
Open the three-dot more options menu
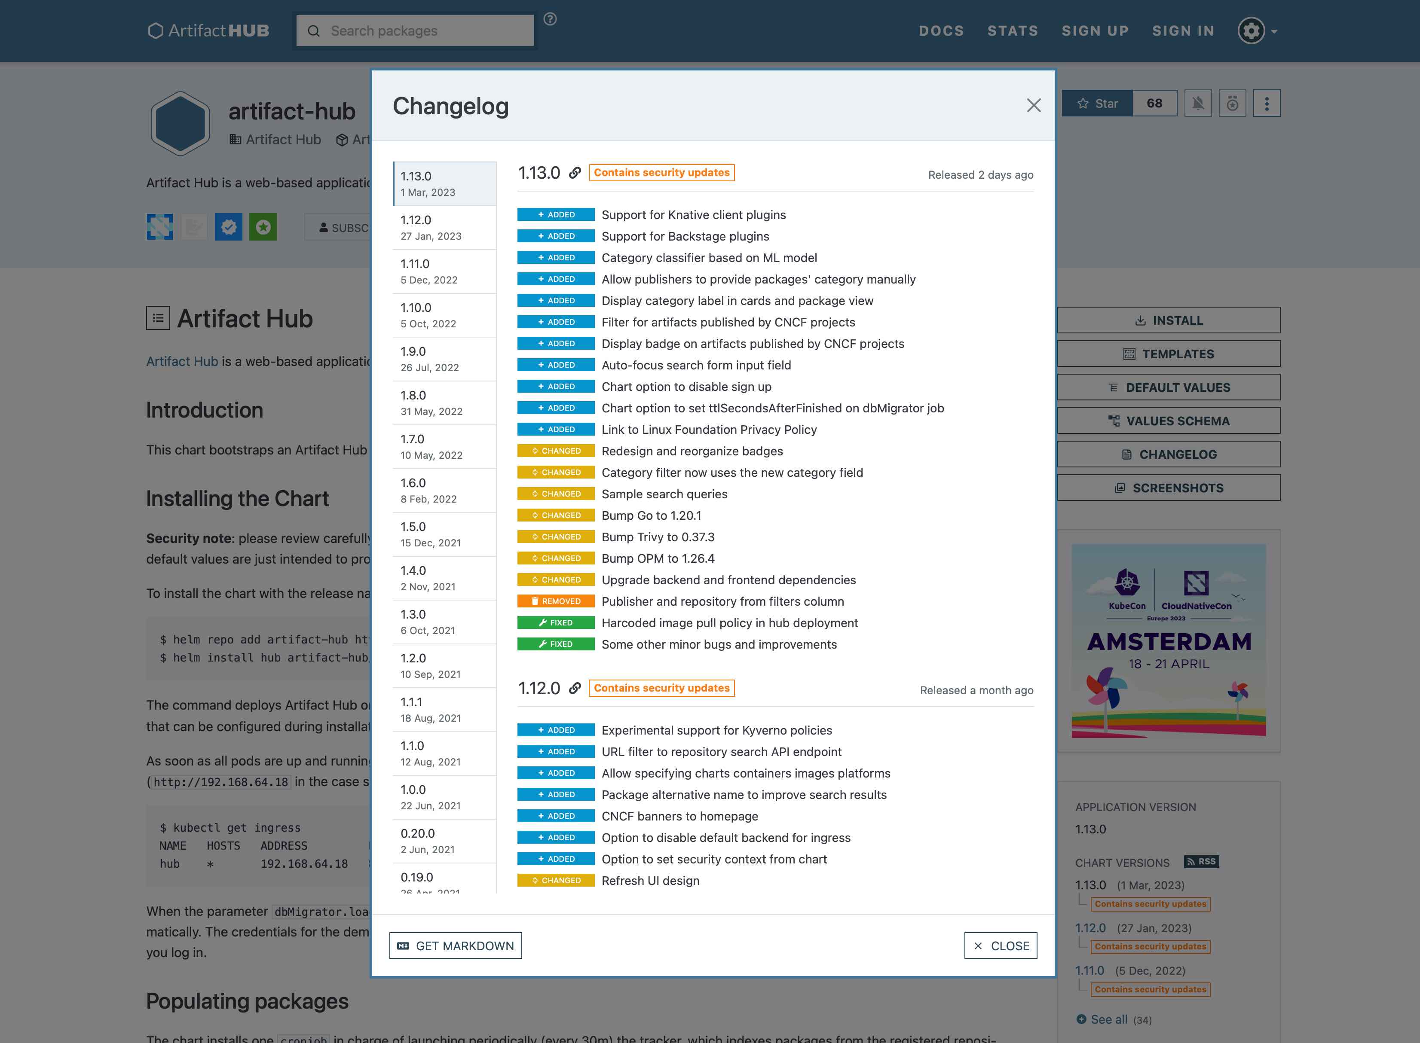pos(1266,104)
